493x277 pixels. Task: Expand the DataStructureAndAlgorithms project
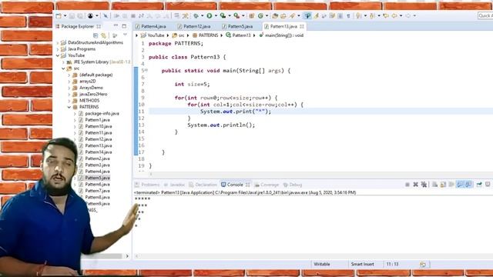pos(58,43)
